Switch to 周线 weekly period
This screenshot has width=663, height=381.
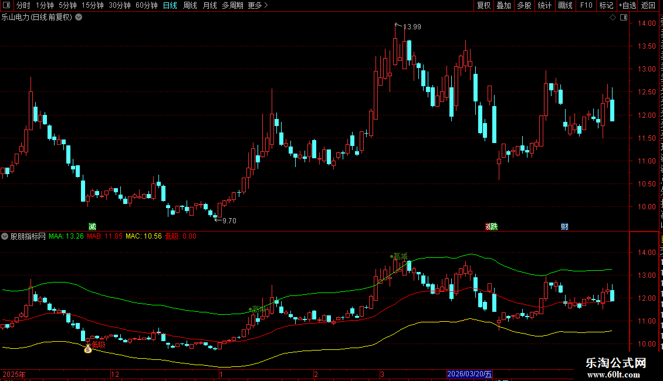pyautogui.click(x=190, y=5)
